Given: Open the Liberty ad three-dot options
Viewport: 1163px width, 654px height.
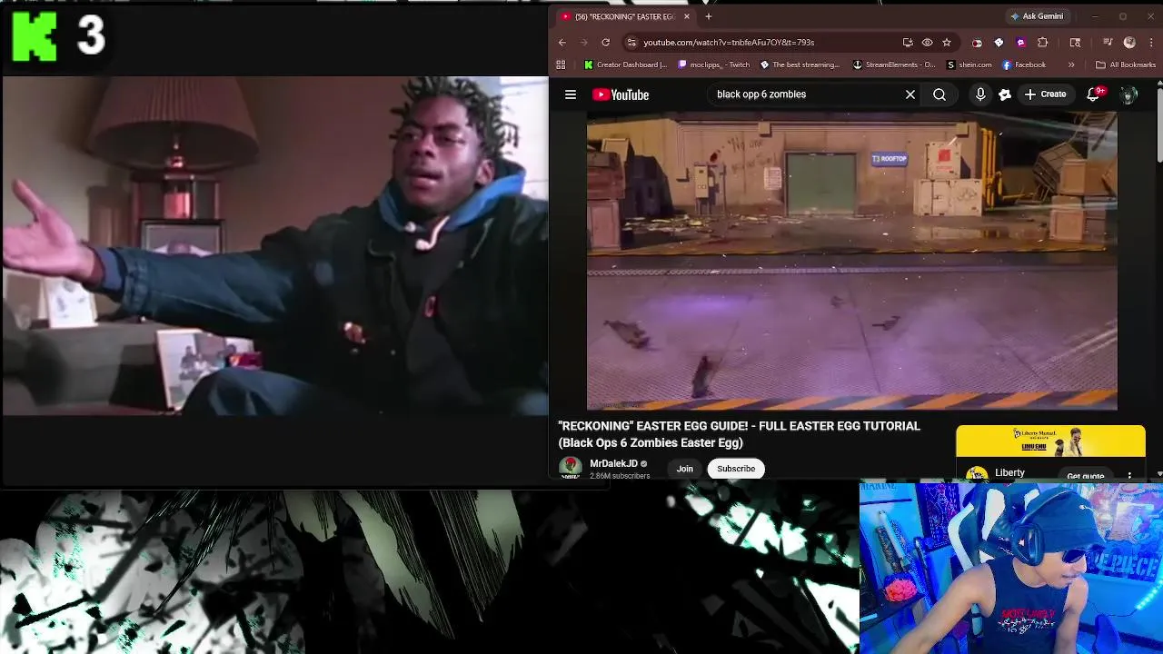Looking at the screenshot, I should click(1129, 475).
